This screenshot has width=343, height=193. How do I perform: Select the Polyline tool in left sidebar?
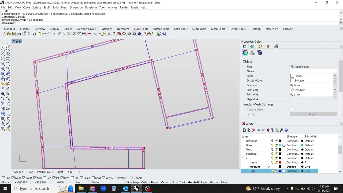(x=3, y=48)
